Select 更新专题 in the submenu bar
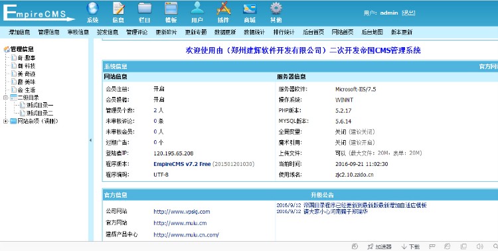 (196, 32)
